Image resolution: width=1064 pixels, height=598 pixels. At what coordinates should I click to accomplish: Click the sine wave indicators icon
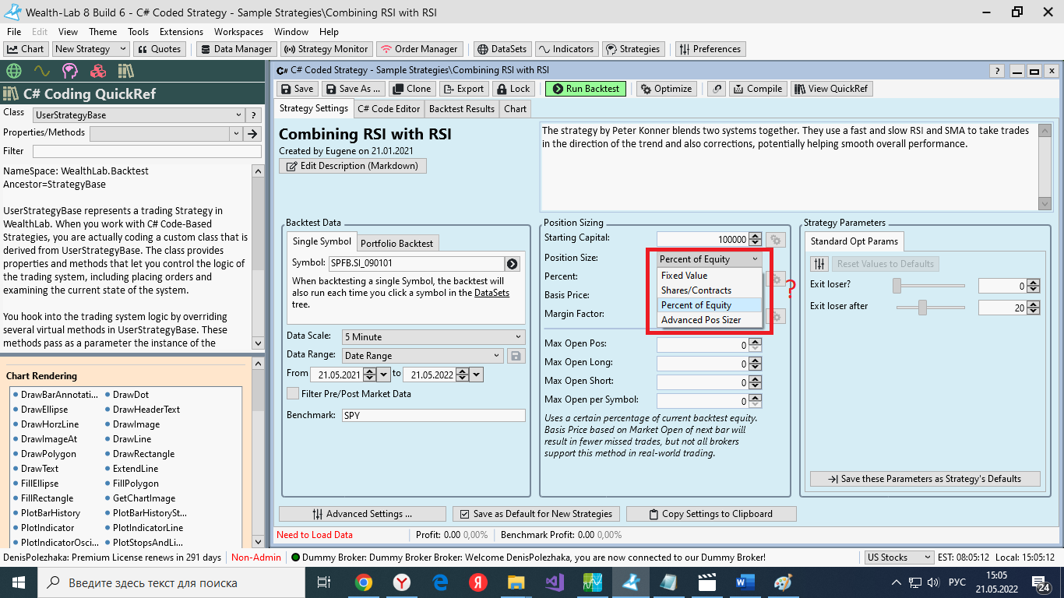click(42, 72)
